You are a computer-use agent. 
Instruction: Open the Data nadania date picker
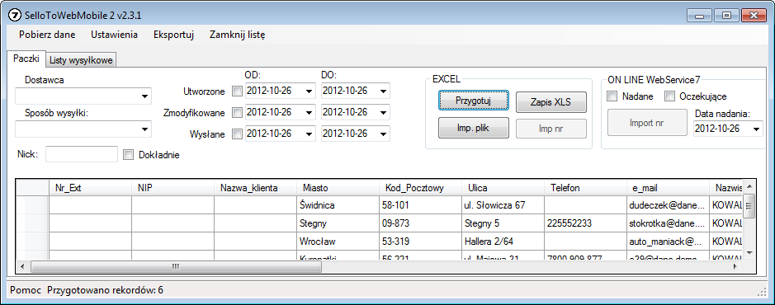click(x=756, y=129)
